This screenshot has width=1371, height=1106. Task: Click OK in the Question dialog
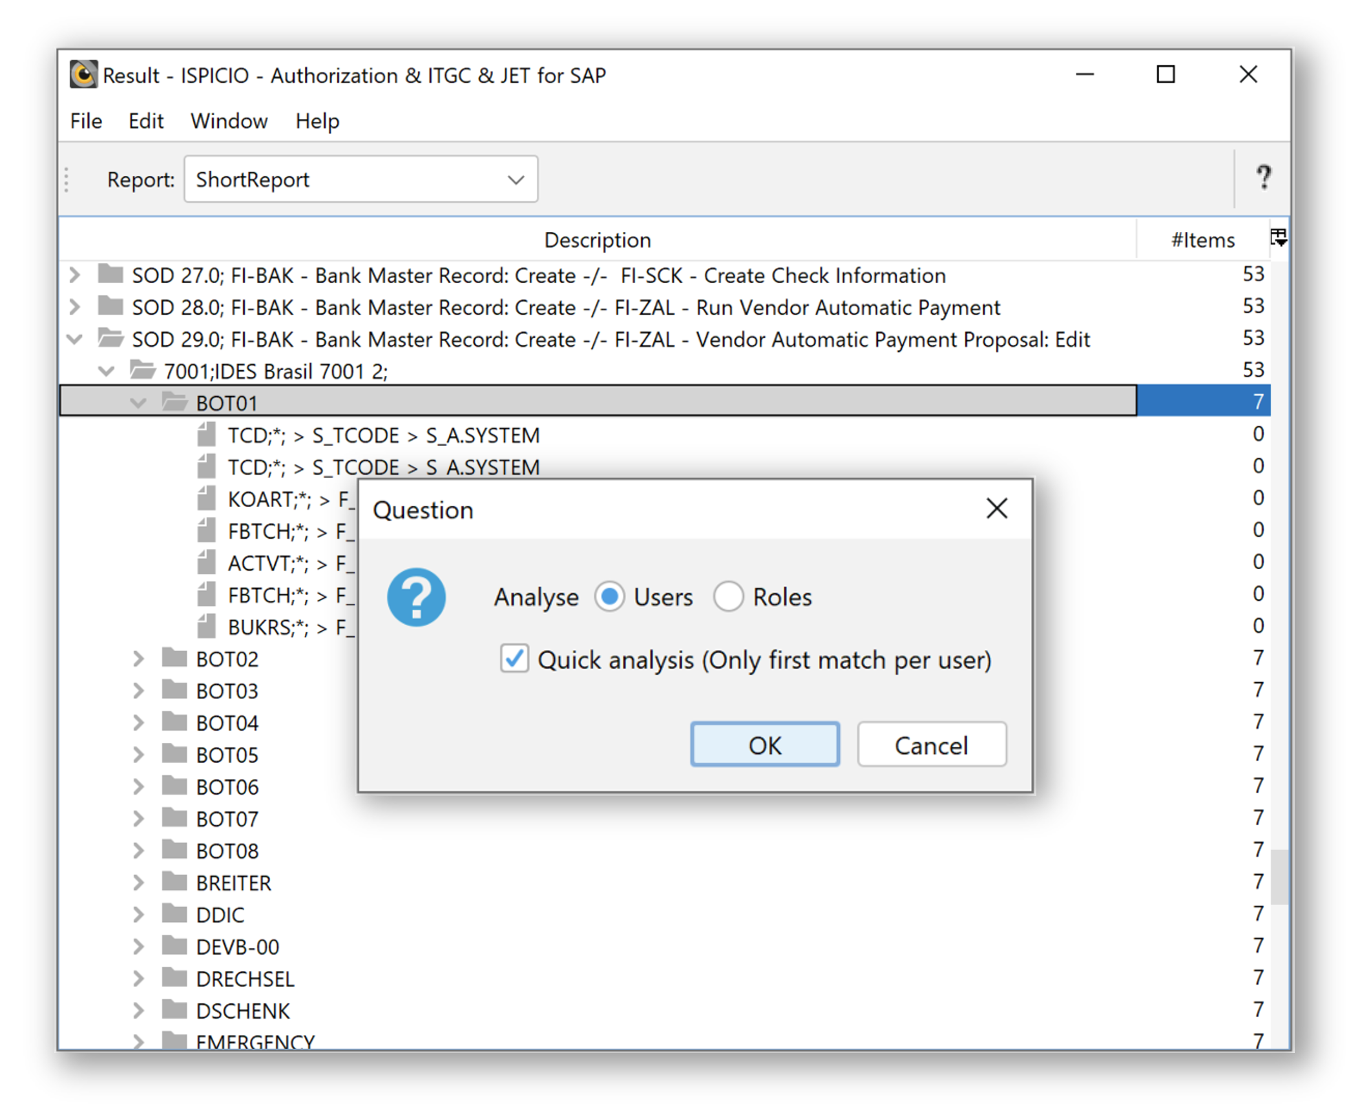click(765, 744)
